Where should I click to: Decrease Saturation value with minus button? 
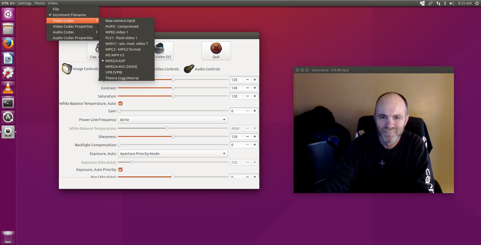(x=247, y=96)
